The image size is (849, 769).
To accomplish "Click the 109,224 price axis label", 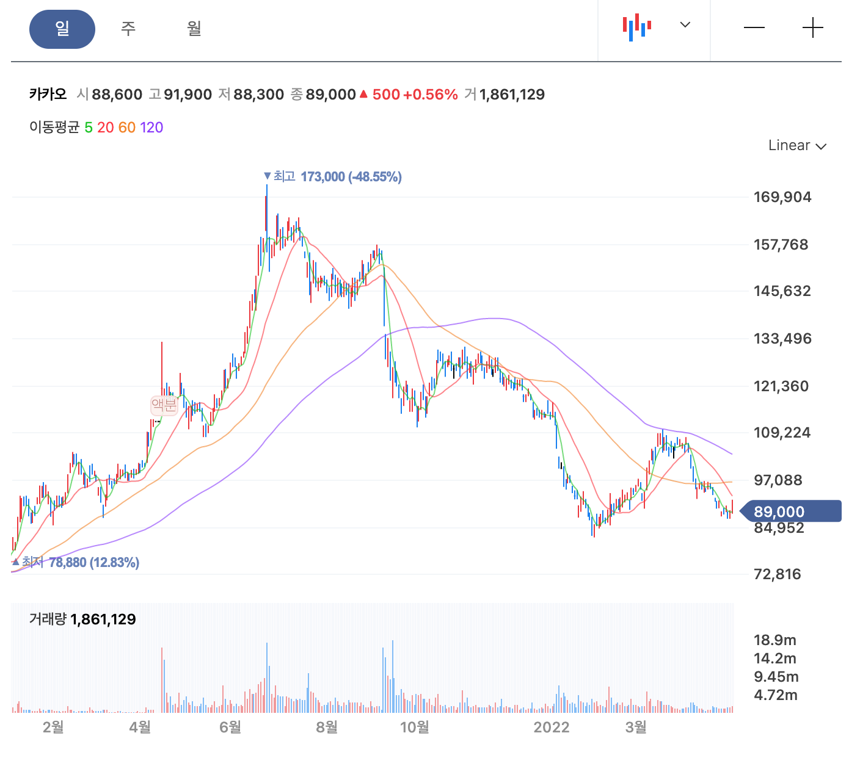I will coord(782,433).
